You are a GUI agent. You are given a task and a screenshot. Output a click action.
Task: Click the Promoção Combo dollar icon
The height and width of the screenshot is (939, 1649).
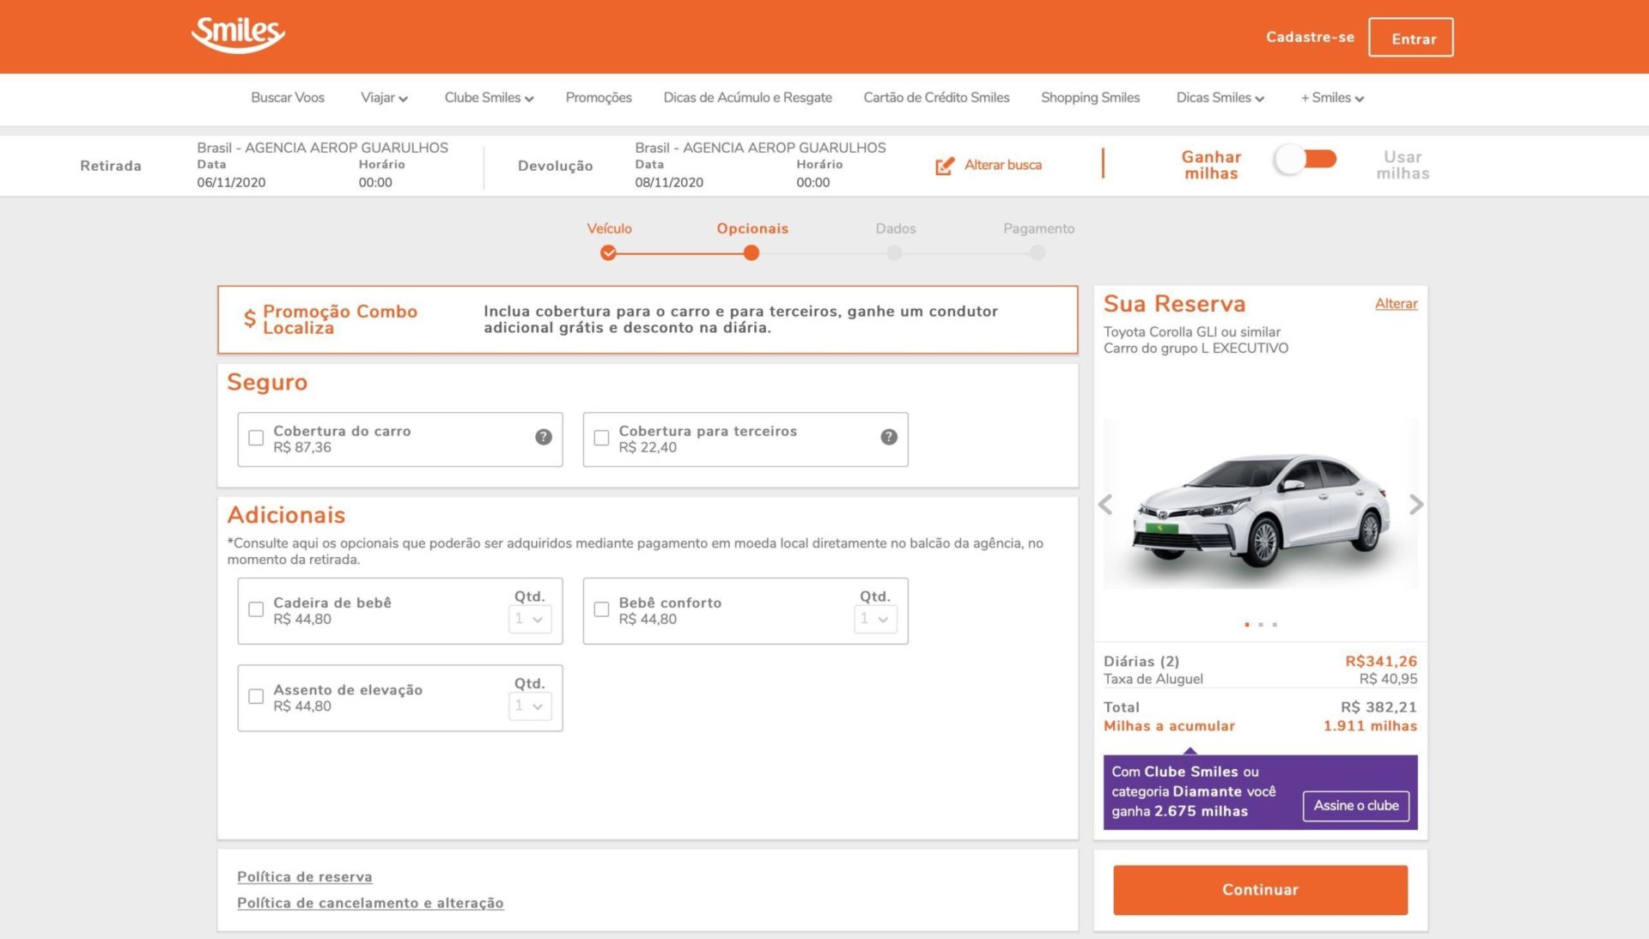[x=250, y=319]
